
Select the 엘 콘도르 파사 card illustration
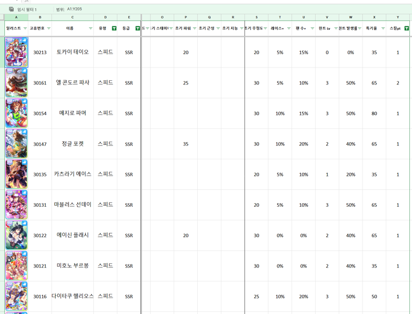16,82
